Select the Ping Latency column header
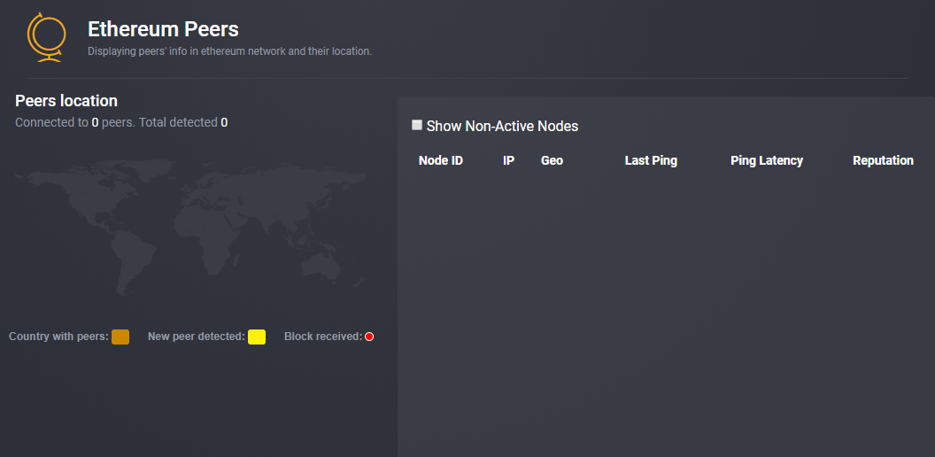The height and width of the screenshot is (457, 935). pyautogui.click(x=766, y=160)
